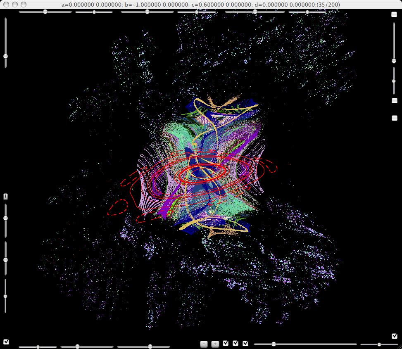Click the knob of the tall upper-left vertical slider
This screenshot has width=402, height=349.
tap(5, 56)
